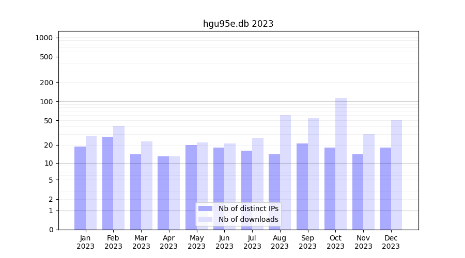Click the May 2023 x-axis label
465x258 pixels.
(x=197, y=242)
